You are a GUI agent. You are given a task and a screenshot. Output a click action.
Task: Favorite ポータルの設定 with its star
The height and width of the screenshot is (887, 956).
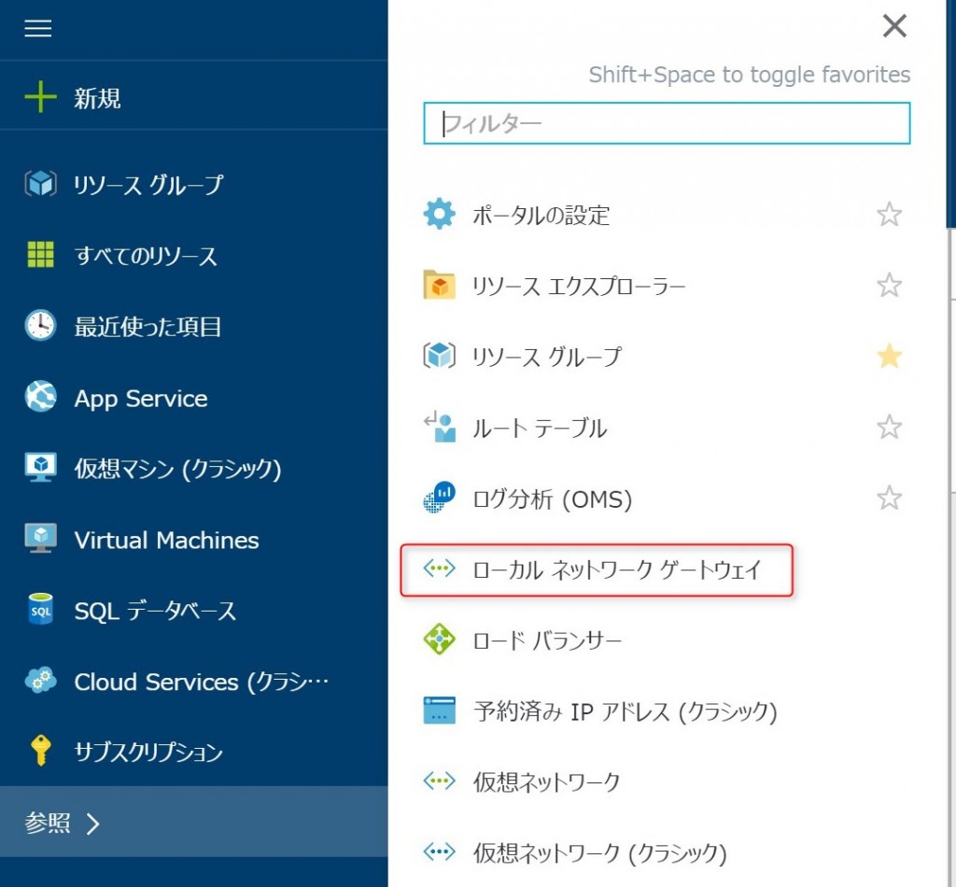coord(889,216)
